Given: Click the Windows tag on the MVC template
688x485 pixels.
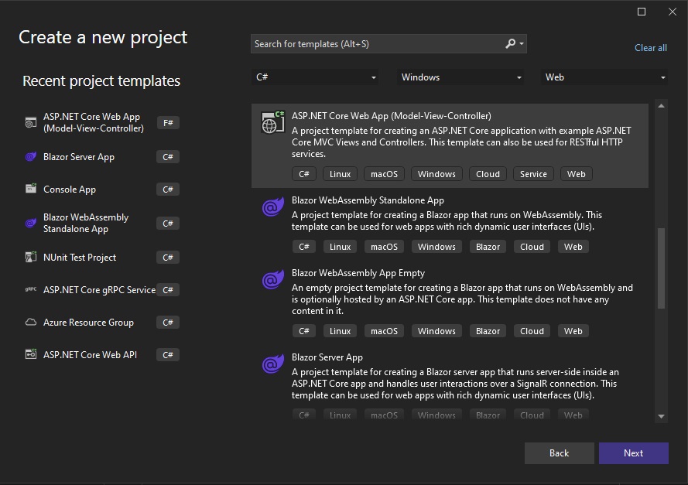Looking at the screenshot, I should [x=436, y=173].
